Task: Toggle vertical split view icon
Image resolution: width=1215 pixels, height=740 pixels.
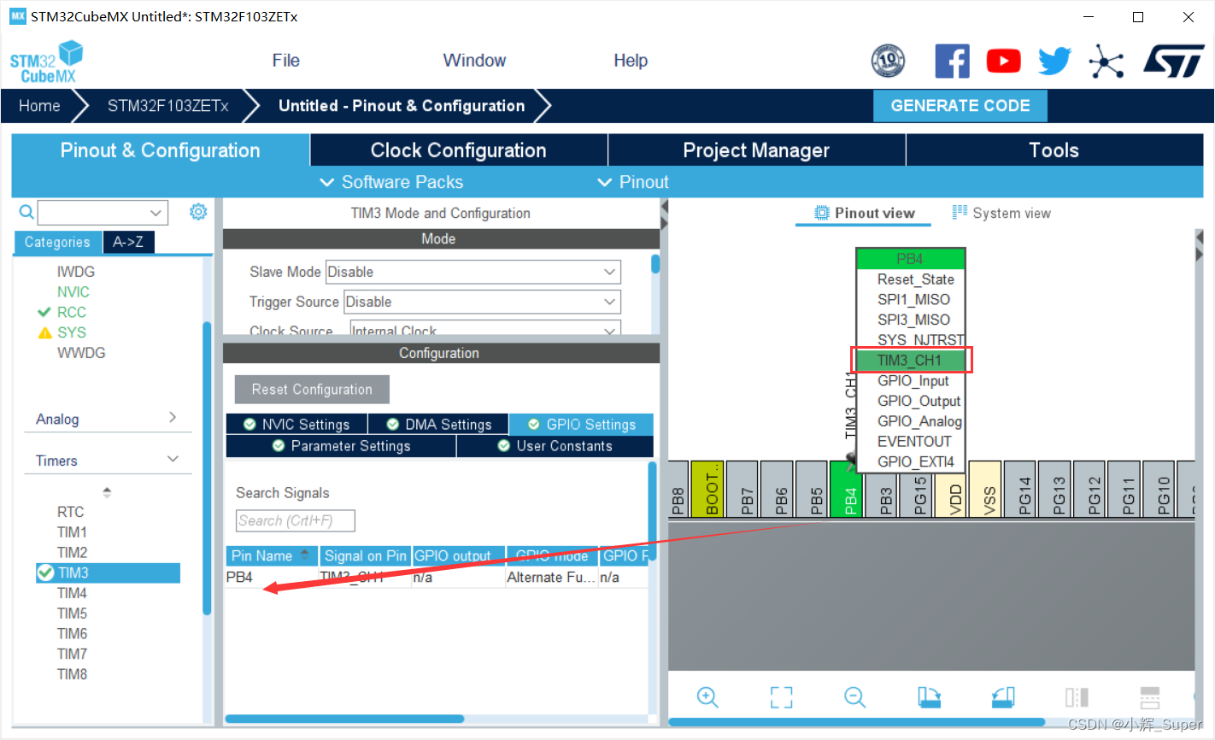Action: click(x=1077, y=697)
